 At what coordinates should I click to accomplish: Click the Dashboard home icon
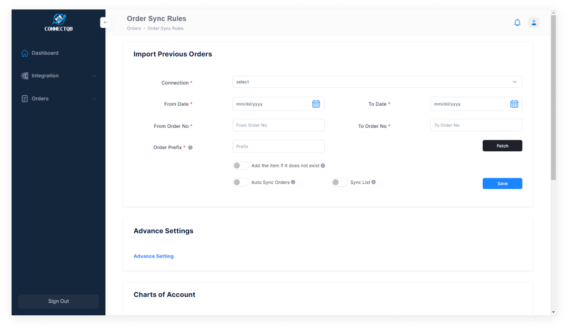tap(25, 53)
